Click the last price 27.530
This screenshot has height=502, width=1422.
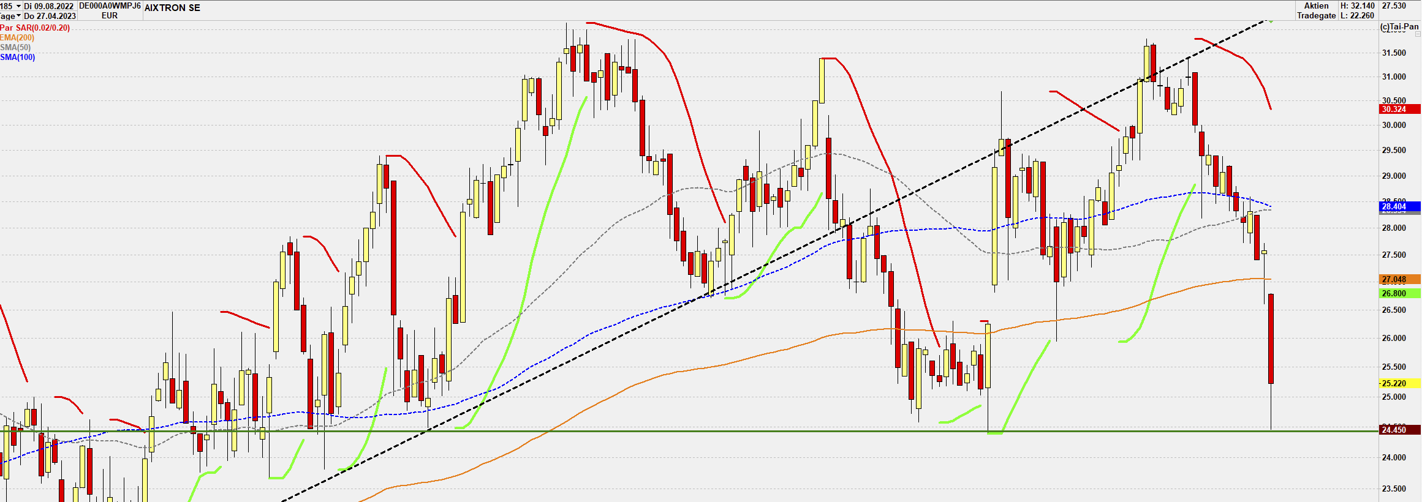point(1394,6)
